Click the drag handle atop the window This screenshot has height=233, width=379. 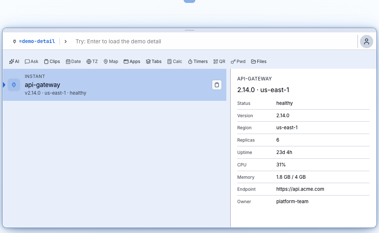tap(189, 30)
